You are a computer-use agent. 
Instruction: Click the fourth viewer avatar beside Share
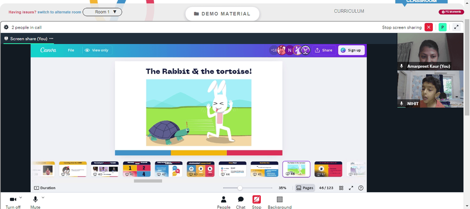pyautogui.click(x=305, y=50)
